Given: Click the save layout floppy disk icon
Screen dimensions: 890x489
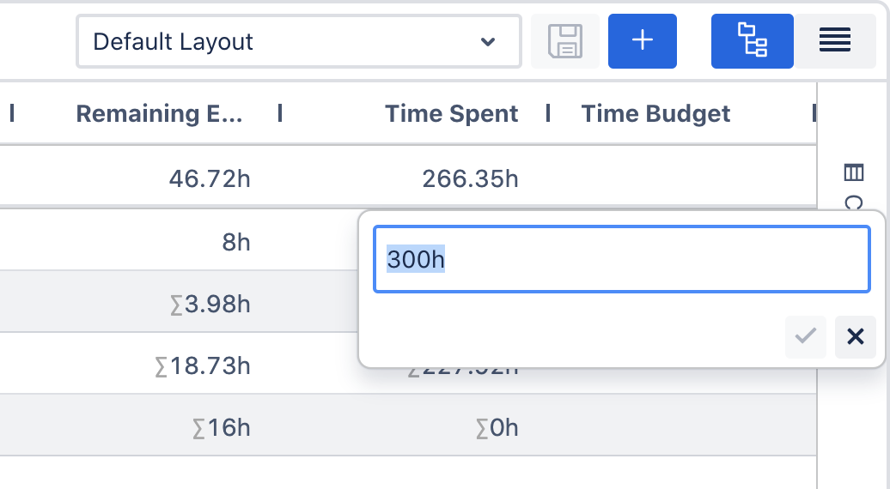Looking at the screenshot, I should point(565,41).
